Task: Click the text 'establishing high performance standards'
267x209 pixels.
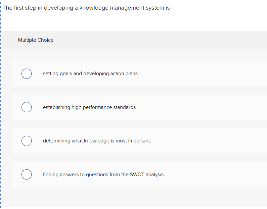Action: (89, 107)
